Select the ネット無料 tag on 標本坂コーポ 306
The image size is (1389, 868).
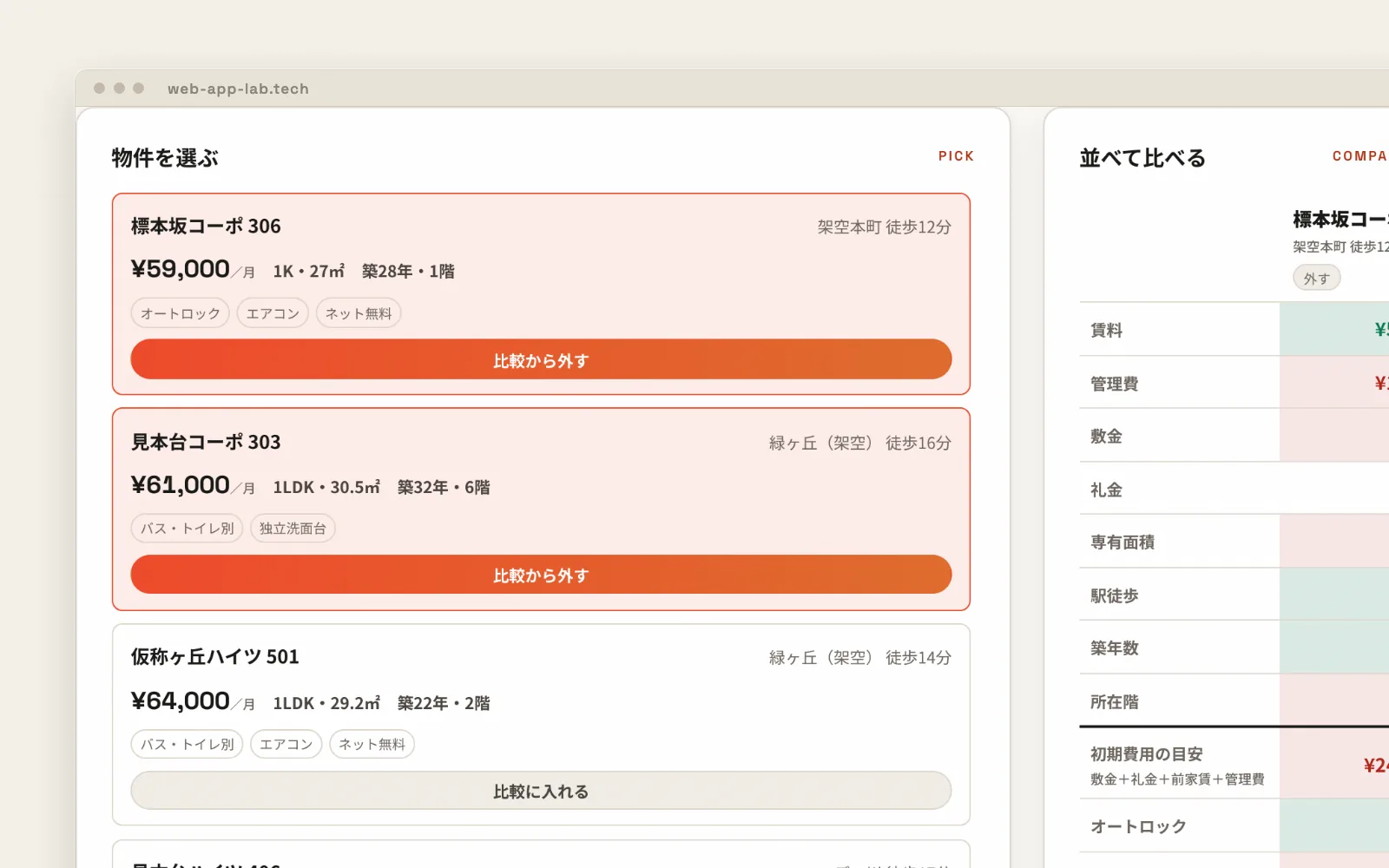359,313
